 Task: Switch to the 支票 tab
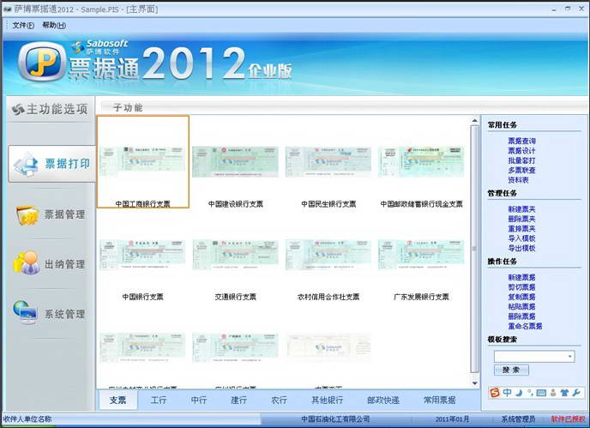118,401
